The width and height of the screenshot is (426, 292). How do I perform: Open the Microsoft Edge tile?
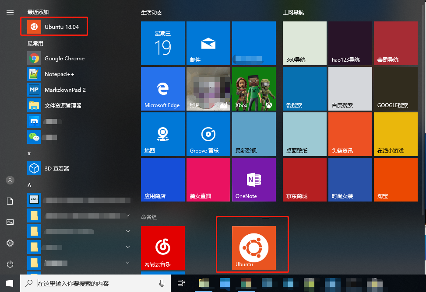163,89
